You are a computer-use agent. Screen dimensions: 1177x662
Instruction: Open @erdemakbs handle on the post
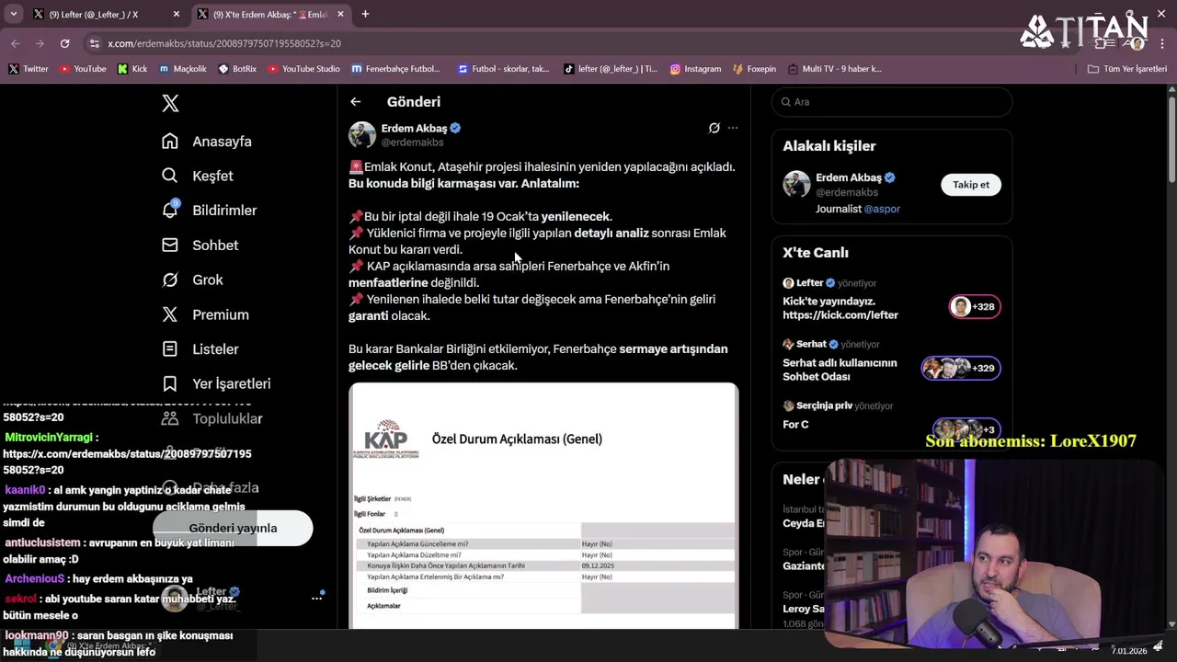[x=413, y=143]
